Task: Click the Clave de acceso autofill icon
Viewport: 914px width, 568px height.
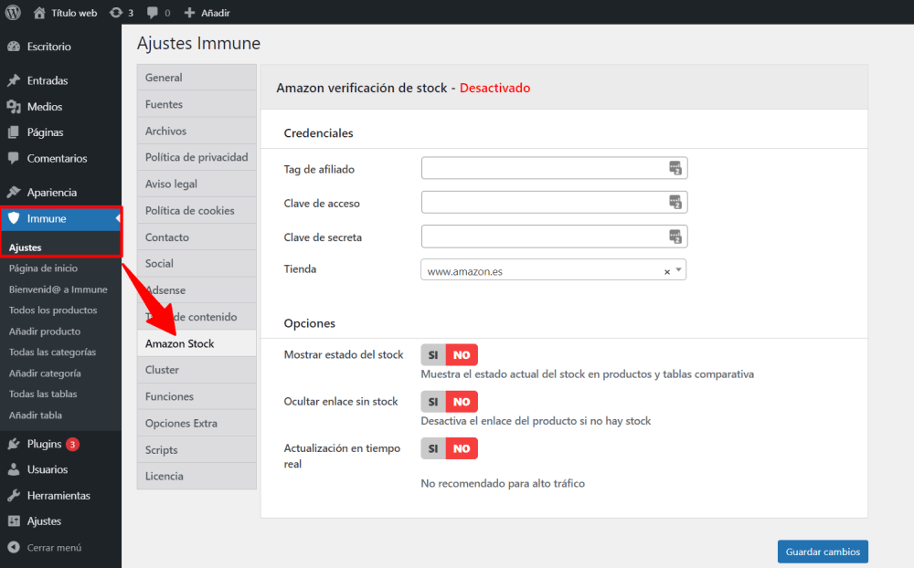Action: tap(675, 202)
